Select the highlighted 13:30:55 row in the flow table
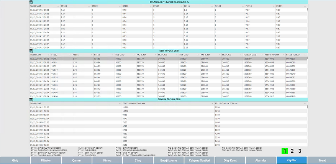Image resolution: width=336 pixels, height=164 pixels. point(153,58)
